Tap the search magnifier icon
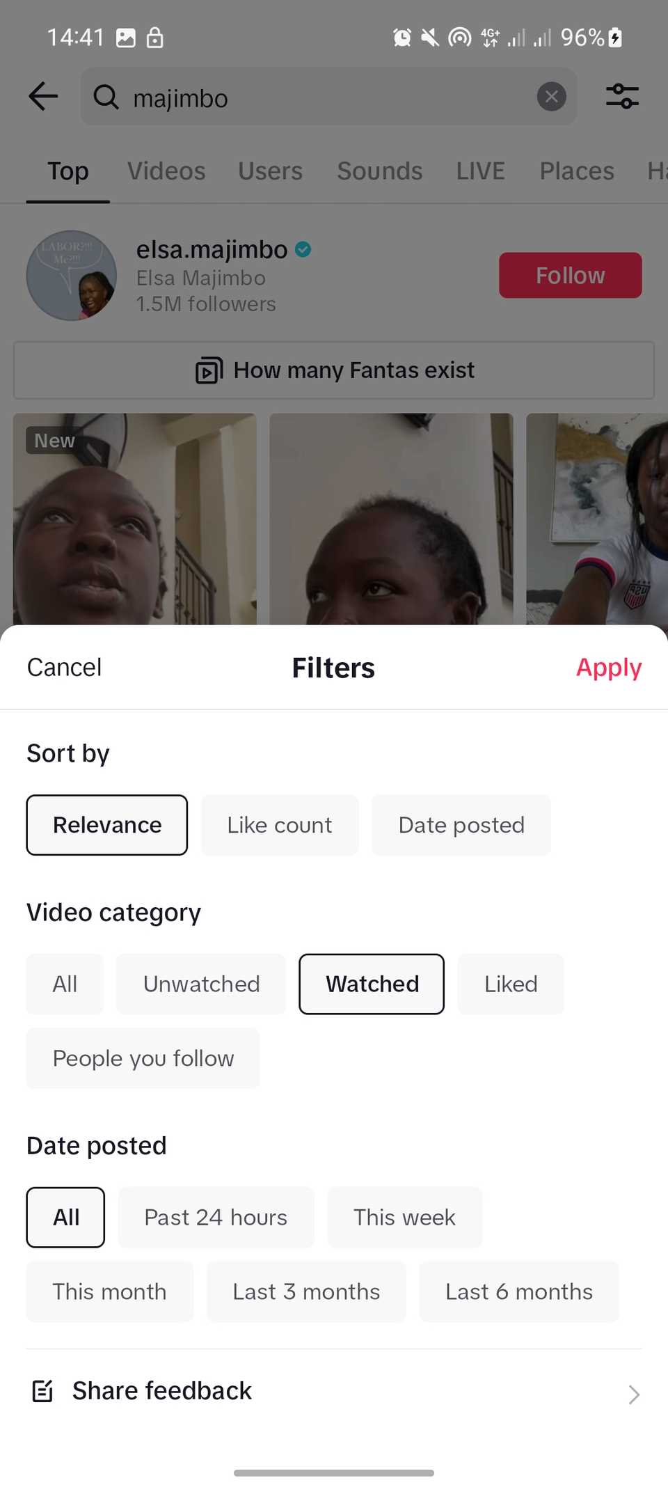The height and width of the screenshot is (1485, 668). click(106, 97)
